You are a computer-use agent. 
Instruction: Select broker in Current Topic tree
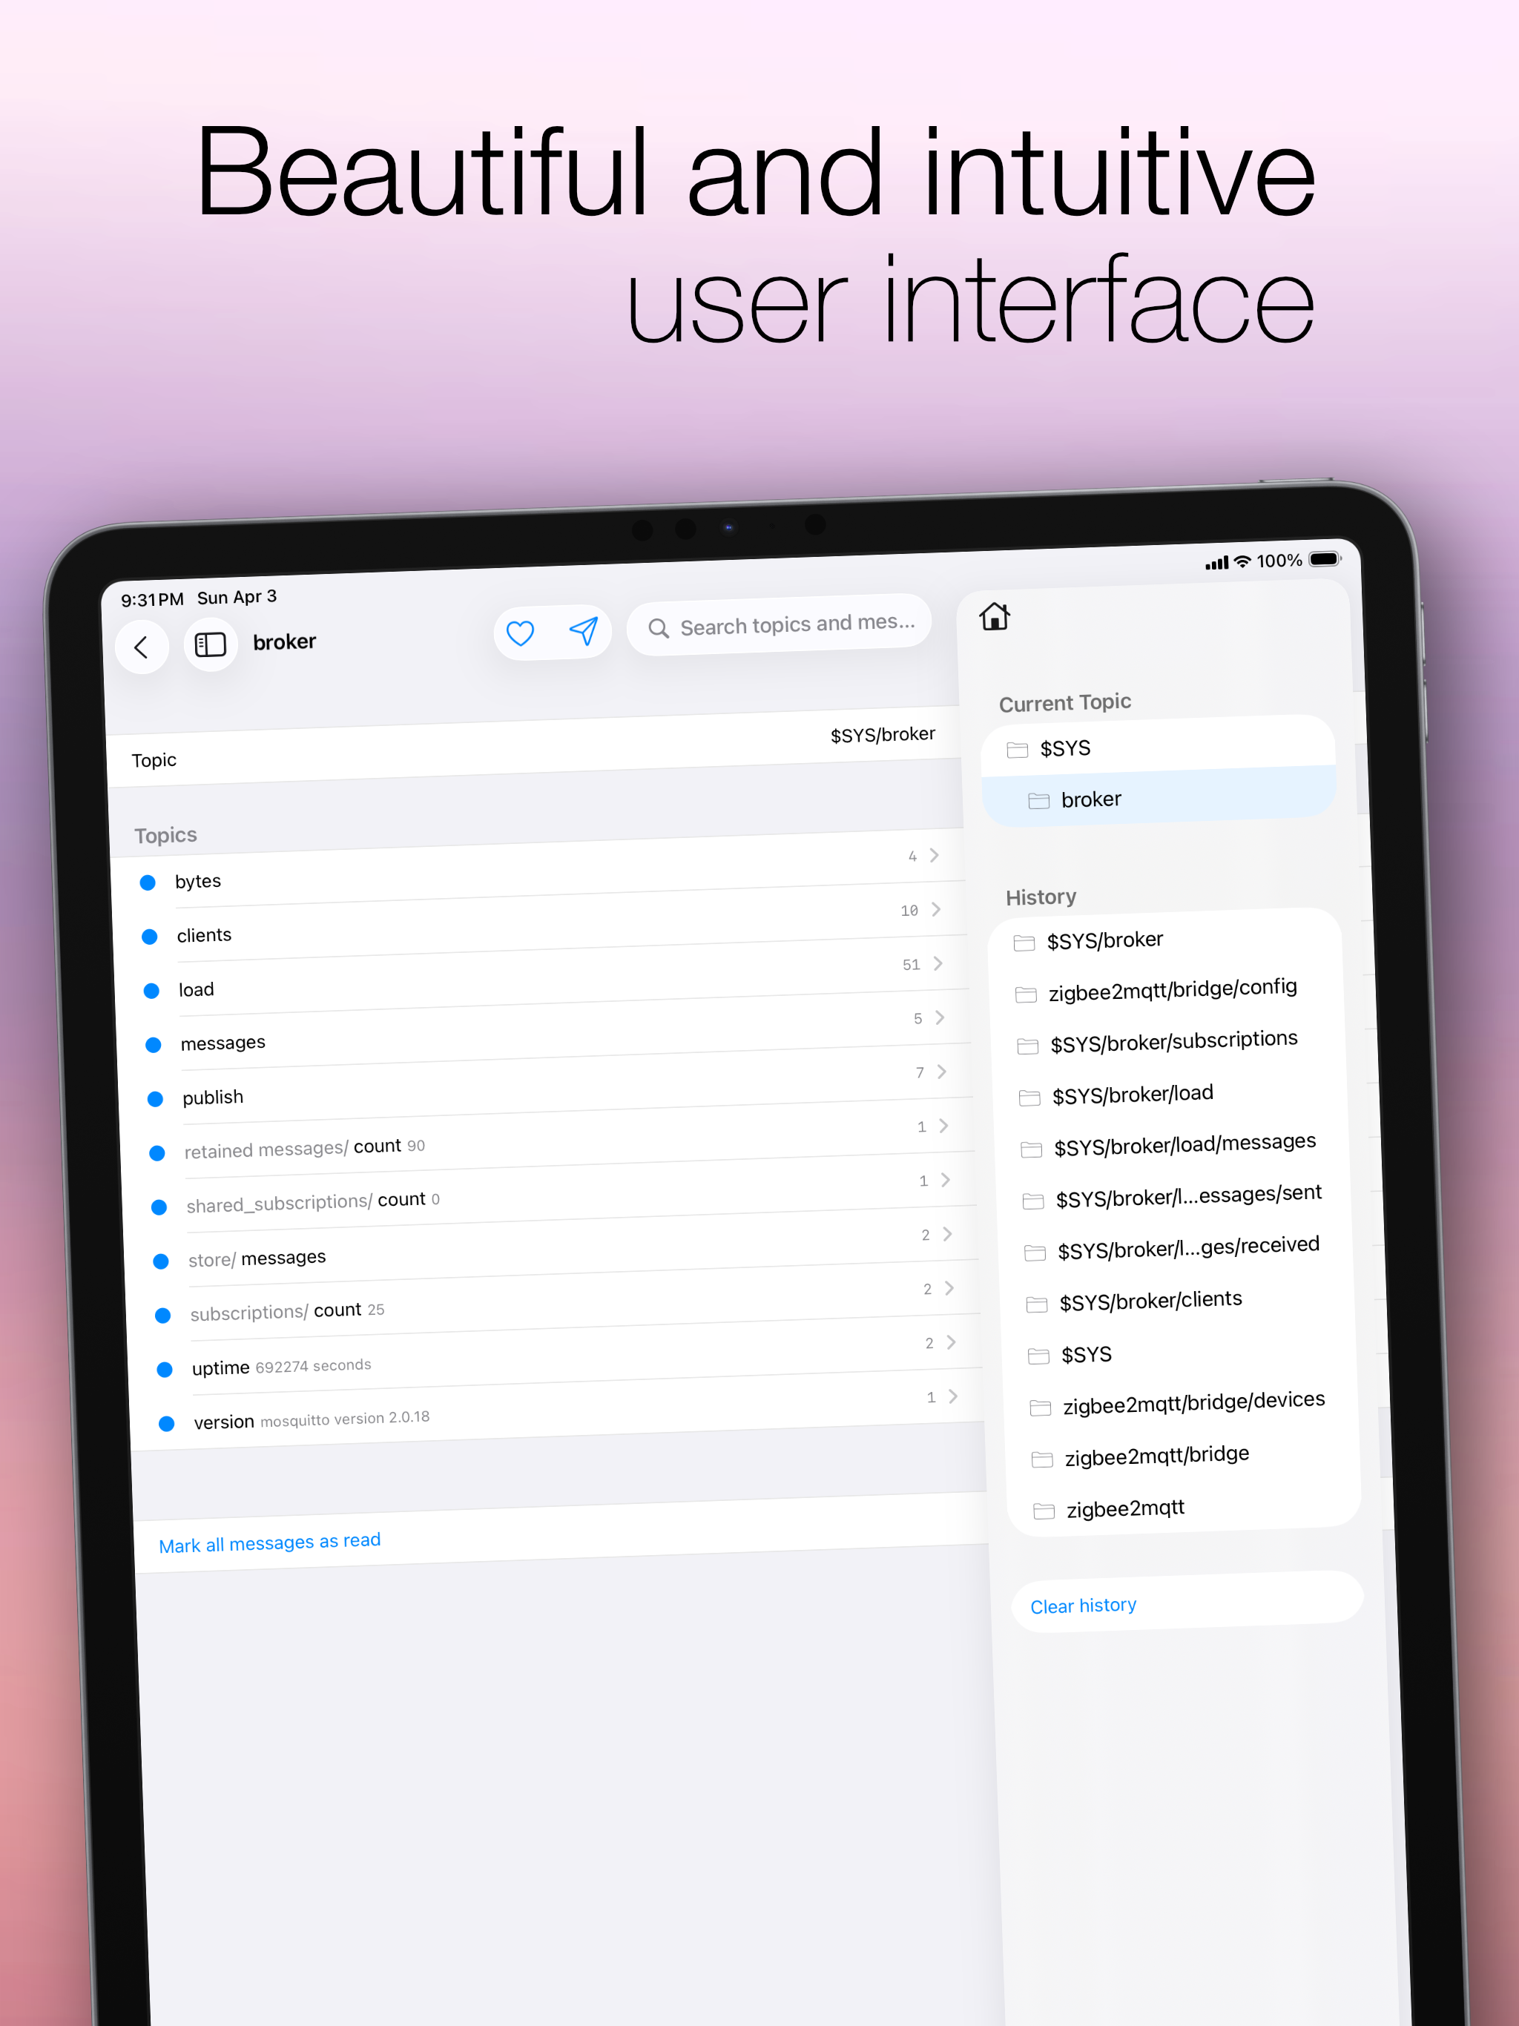(x=1159, y=795)
